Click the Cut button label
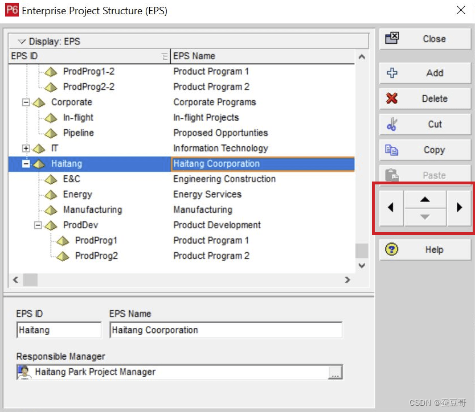 tap(435, 124)
